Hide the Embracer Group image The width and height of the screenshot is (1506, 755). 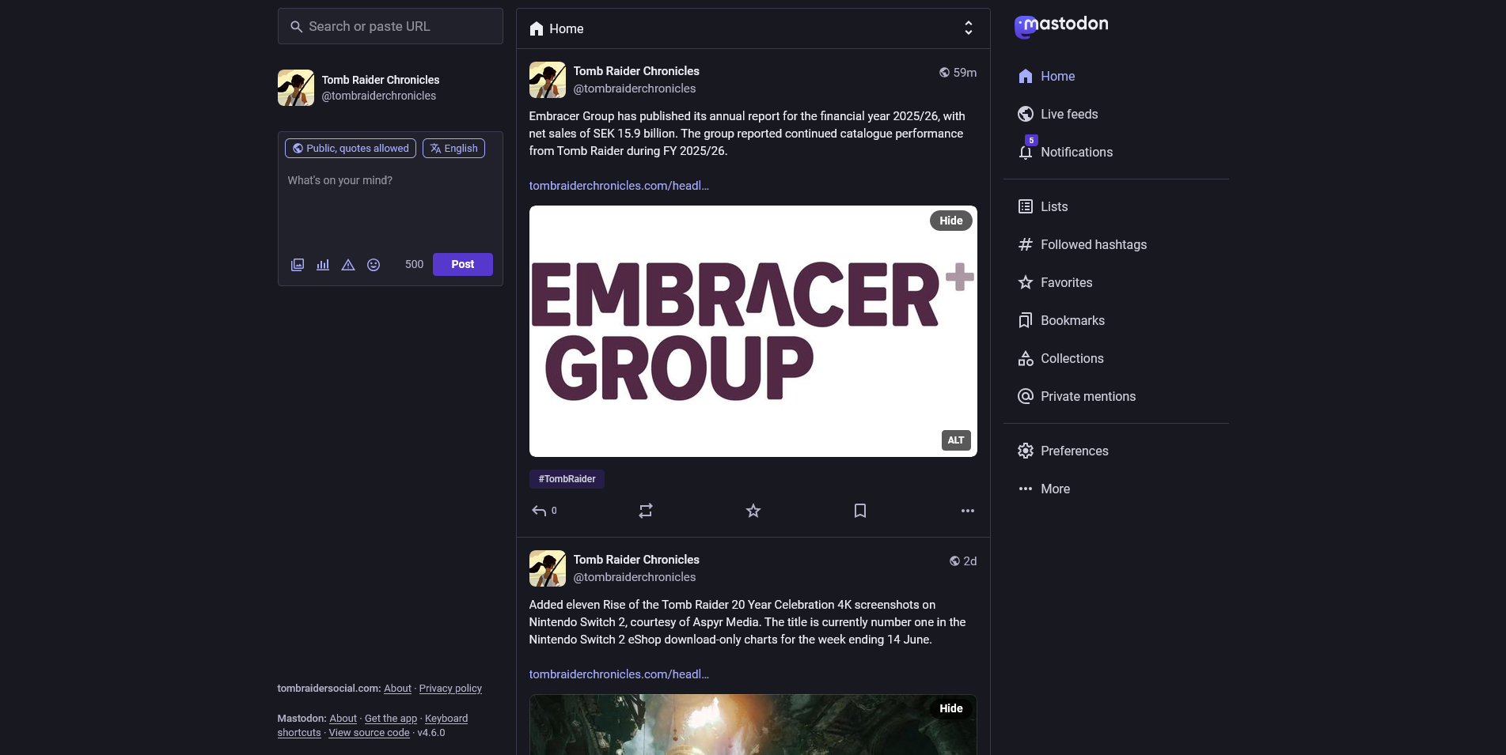[x=950, y=221]
